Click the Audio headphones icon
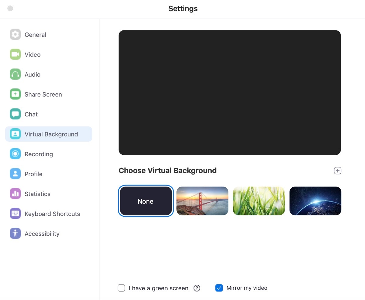 pos(15,74)
